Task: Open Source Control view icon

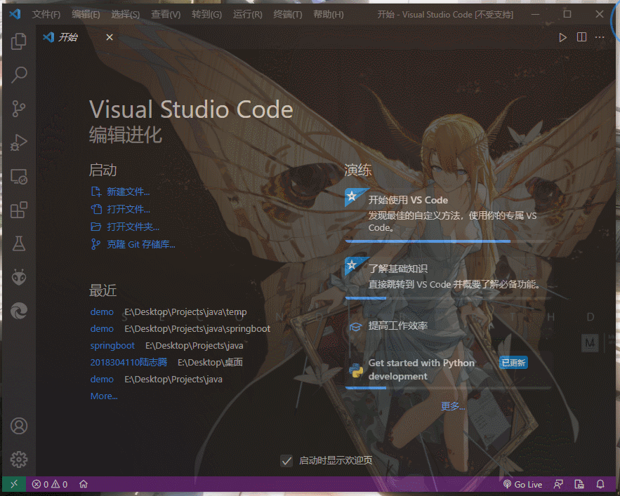Action: tap(19, 108)
